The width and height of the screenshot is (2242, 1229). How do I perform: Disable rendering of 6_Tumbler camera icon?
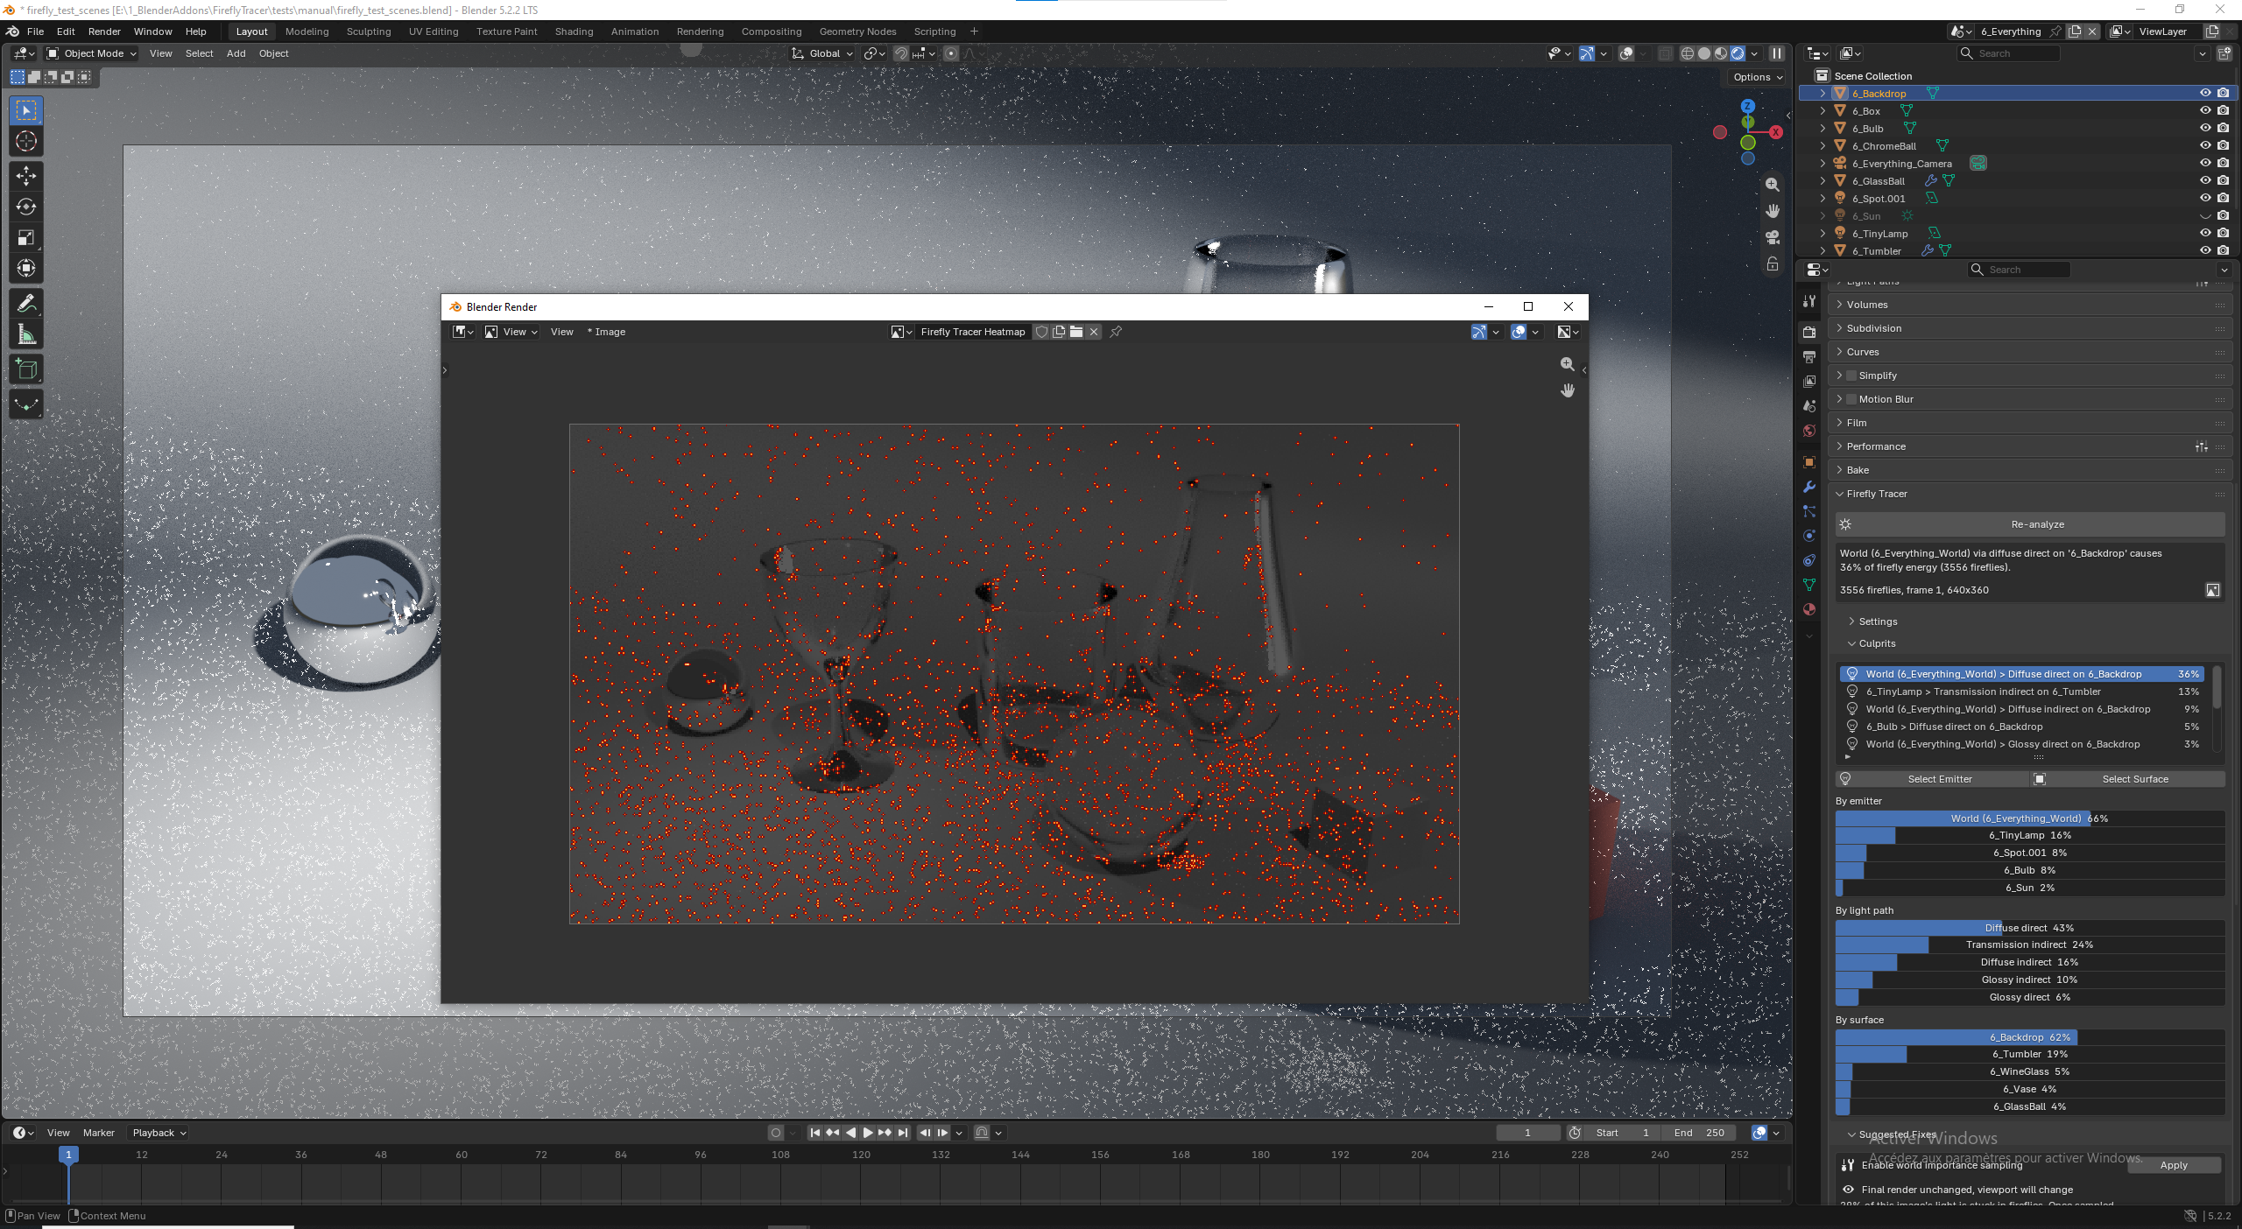2224,251
